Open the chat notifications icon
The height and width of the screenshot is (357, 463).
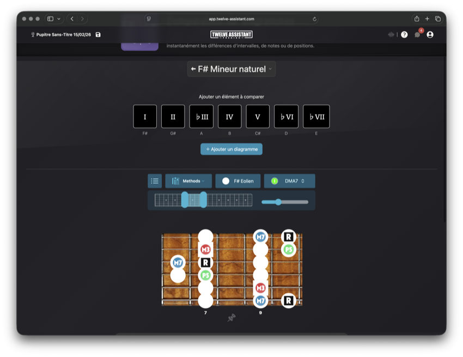click(x=417, y=34)
